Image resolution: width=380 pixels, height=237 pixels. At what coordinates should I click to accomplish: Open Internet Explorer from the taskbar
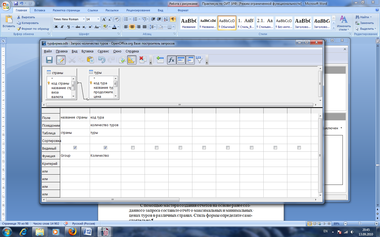pyautogui.click(x=23, y=232)
